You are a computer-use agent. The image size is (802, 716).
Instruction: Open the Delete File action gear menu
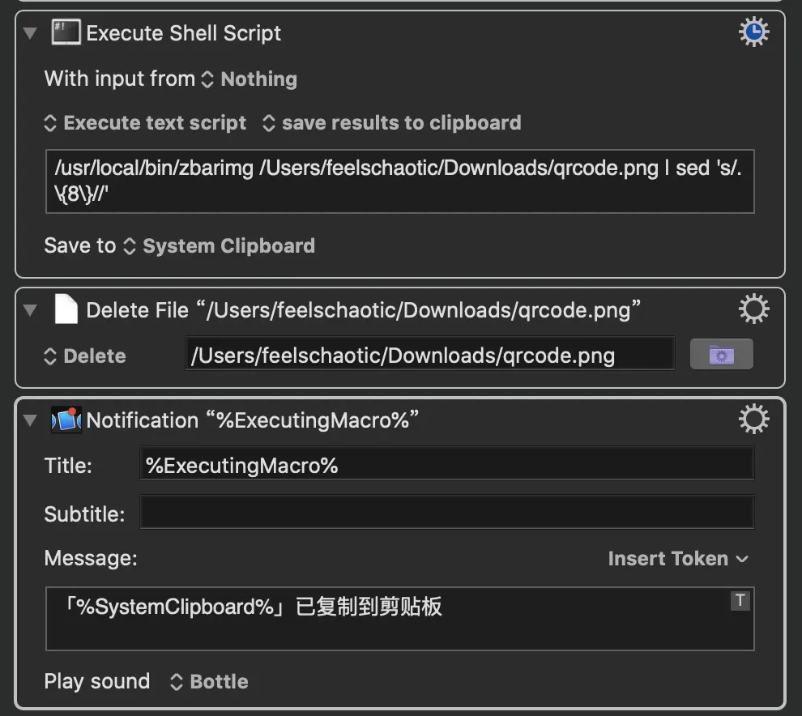(x=753, y=309)
